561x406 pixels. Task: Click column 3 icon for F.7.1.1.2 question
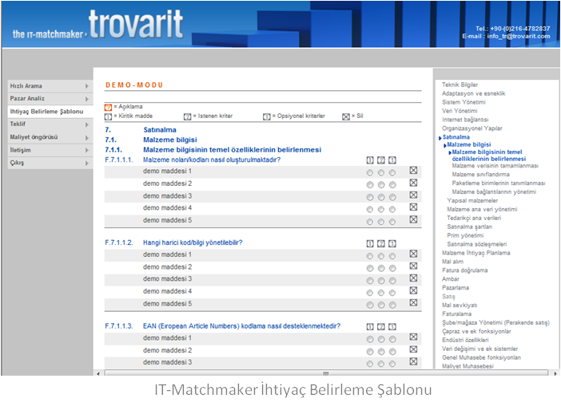[x=392, y=243]
